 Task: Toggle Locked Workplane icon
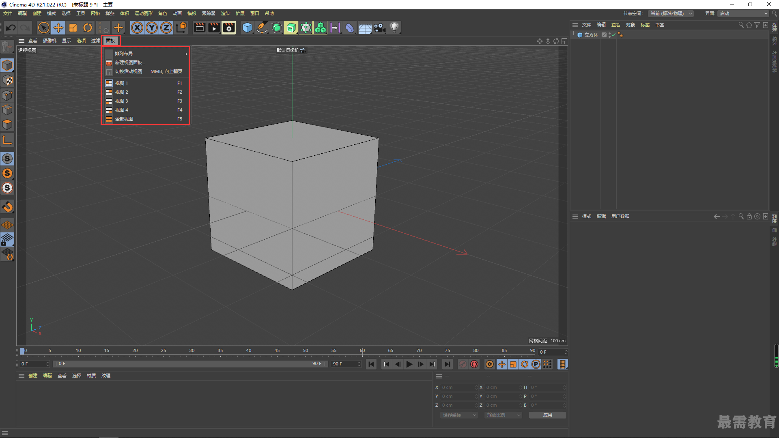[x=7, y=239]
